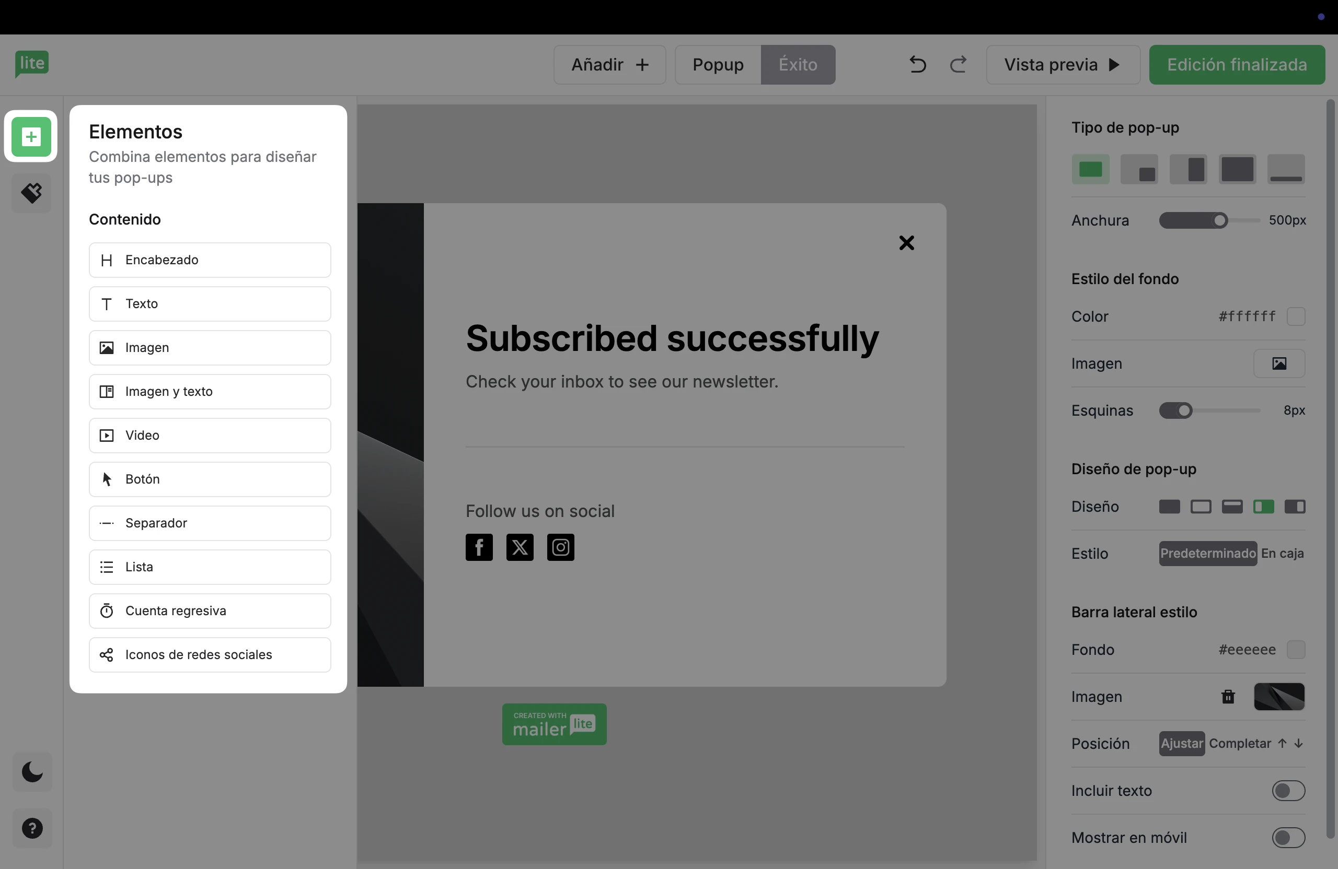The height and width of the screenshot is (869, 1338).
Task: Select the Completar position option
Action: 1240,743
